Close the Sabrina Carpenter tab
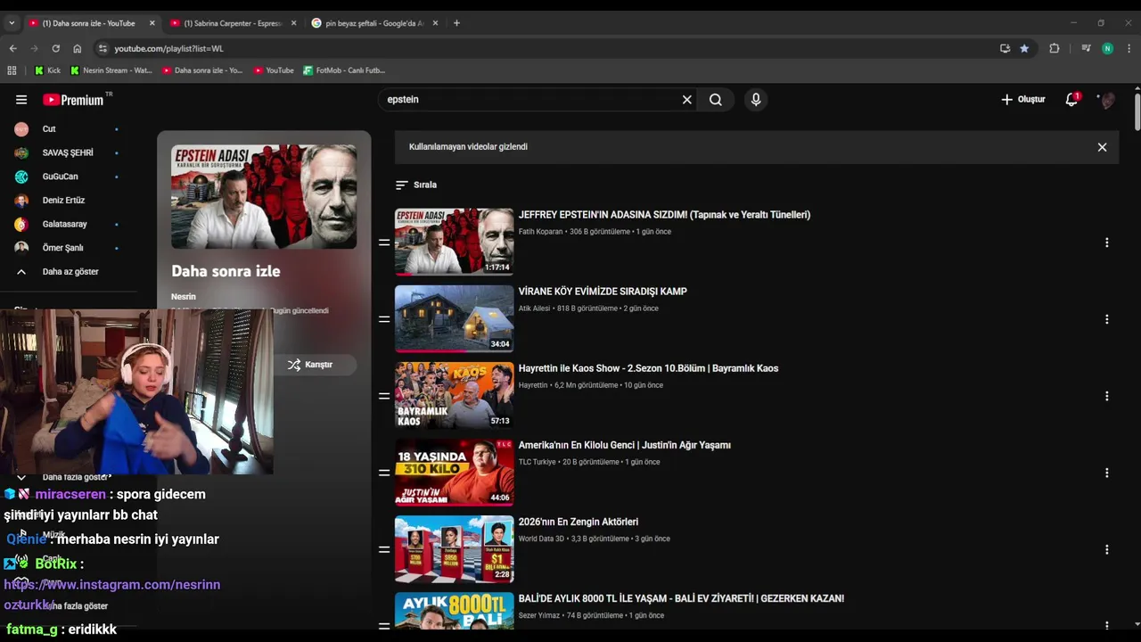Screen dimensions: 1141x642 pos(293,23)
